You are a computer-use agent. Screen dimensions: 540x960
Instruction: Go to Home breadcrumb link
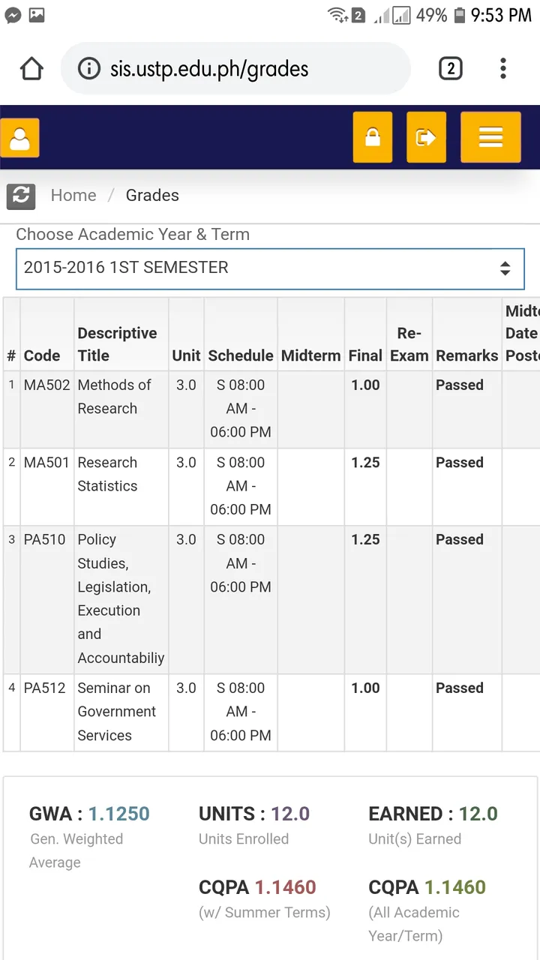73,196
